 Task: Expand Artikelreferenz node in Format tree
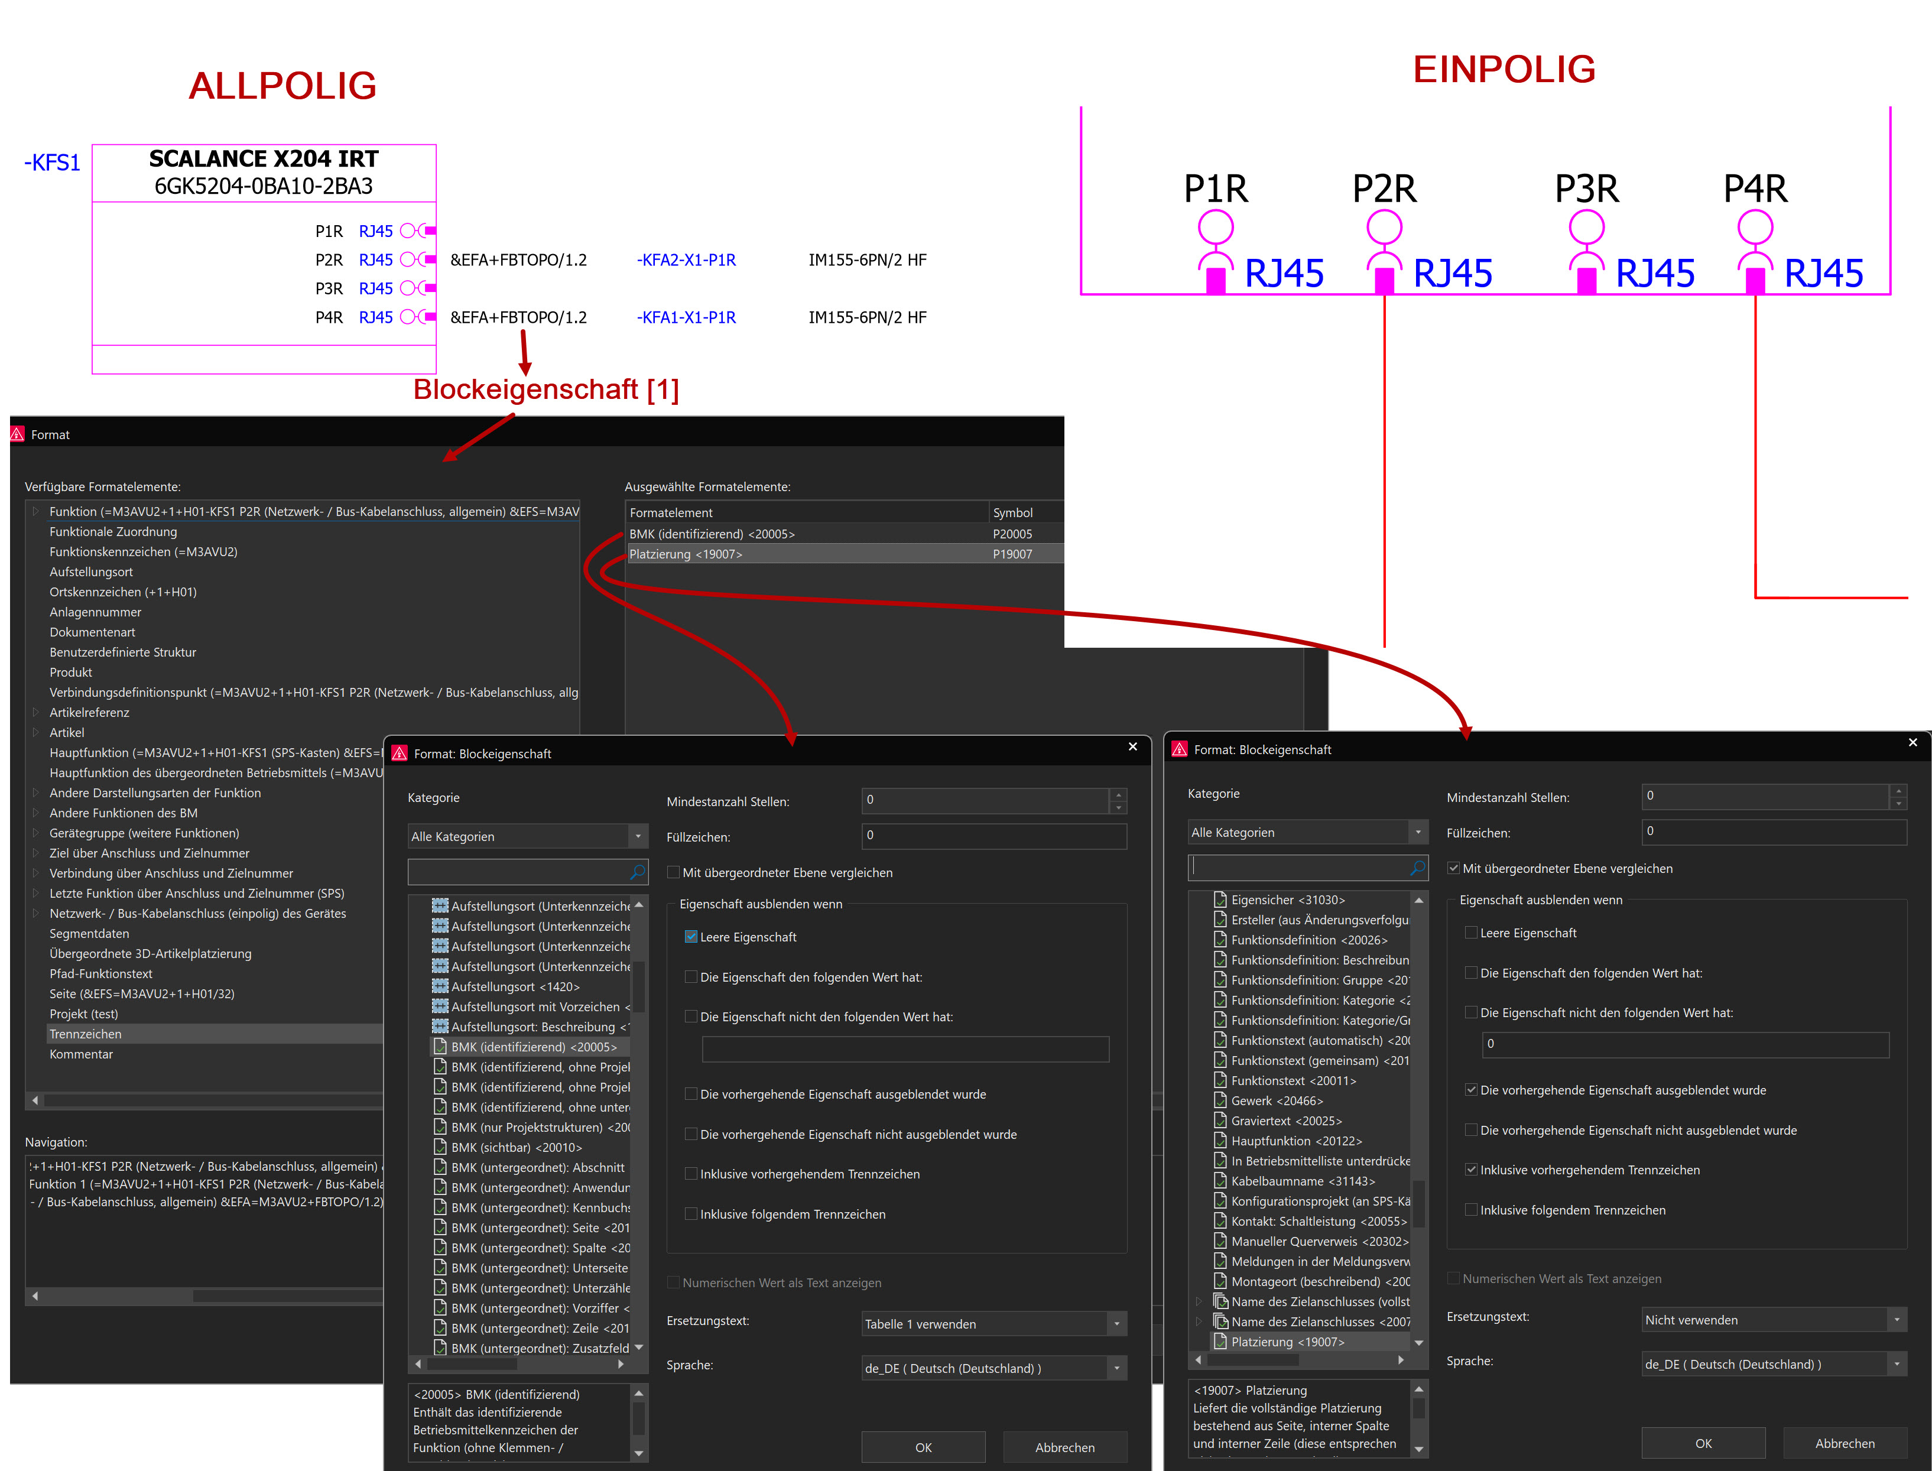[x=35, y=712]
